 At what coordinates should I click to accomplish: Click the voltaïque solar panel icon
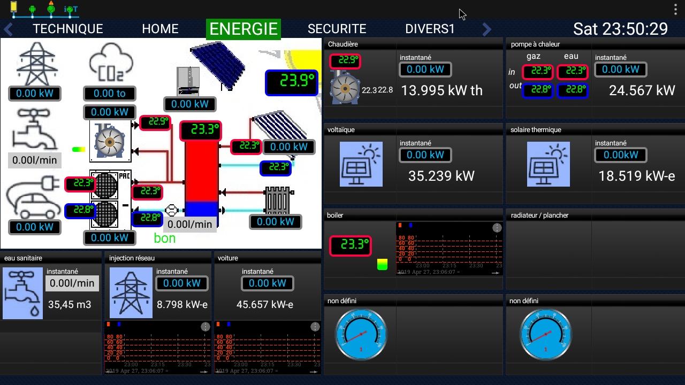361,164
